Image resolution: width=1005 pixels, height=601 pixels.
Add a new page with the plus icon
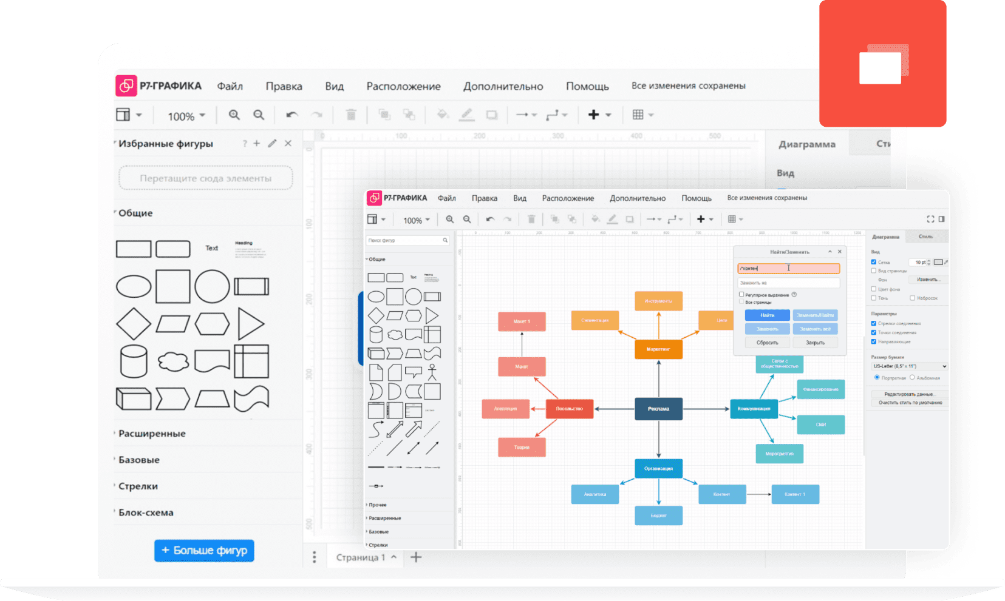point(416,557)
